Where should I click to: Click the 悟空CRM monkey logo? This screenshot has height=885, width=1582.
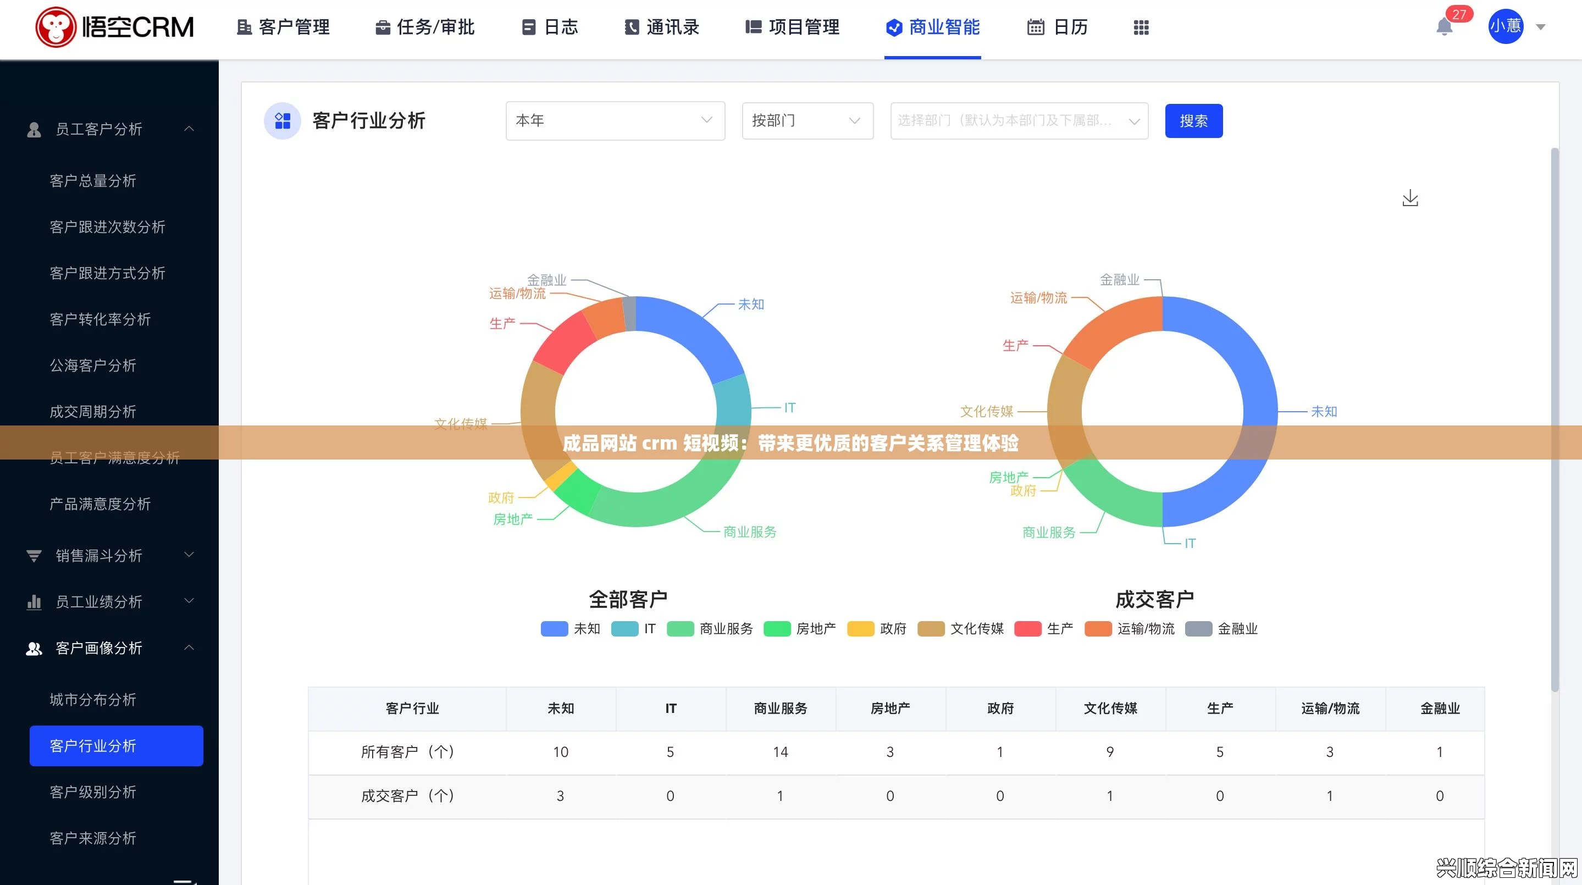[x=56, y=27]
